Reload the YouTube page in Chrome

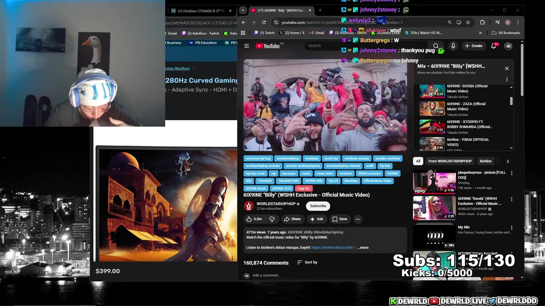coord(264,22)
